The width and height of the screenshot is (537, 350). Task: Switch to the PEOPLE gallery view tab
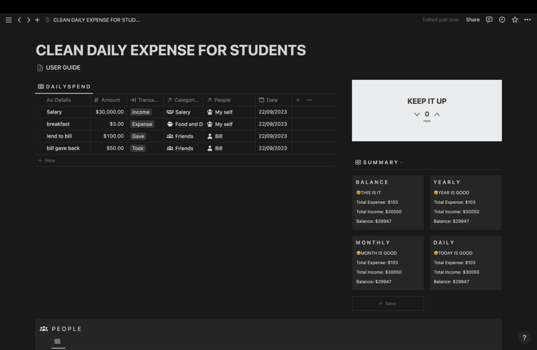pyautogui.click(x=58, y=341)
